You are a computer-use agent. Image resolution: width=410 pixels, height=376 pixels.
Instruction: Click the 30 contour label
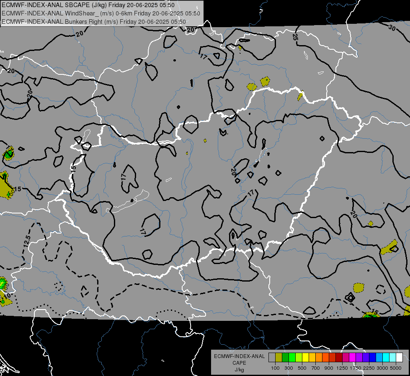pos(392,28)
